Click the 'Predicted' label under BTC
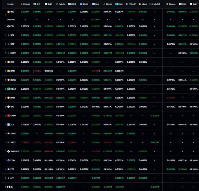The width and height of the screenshot is (199, 191). [11, 20]
